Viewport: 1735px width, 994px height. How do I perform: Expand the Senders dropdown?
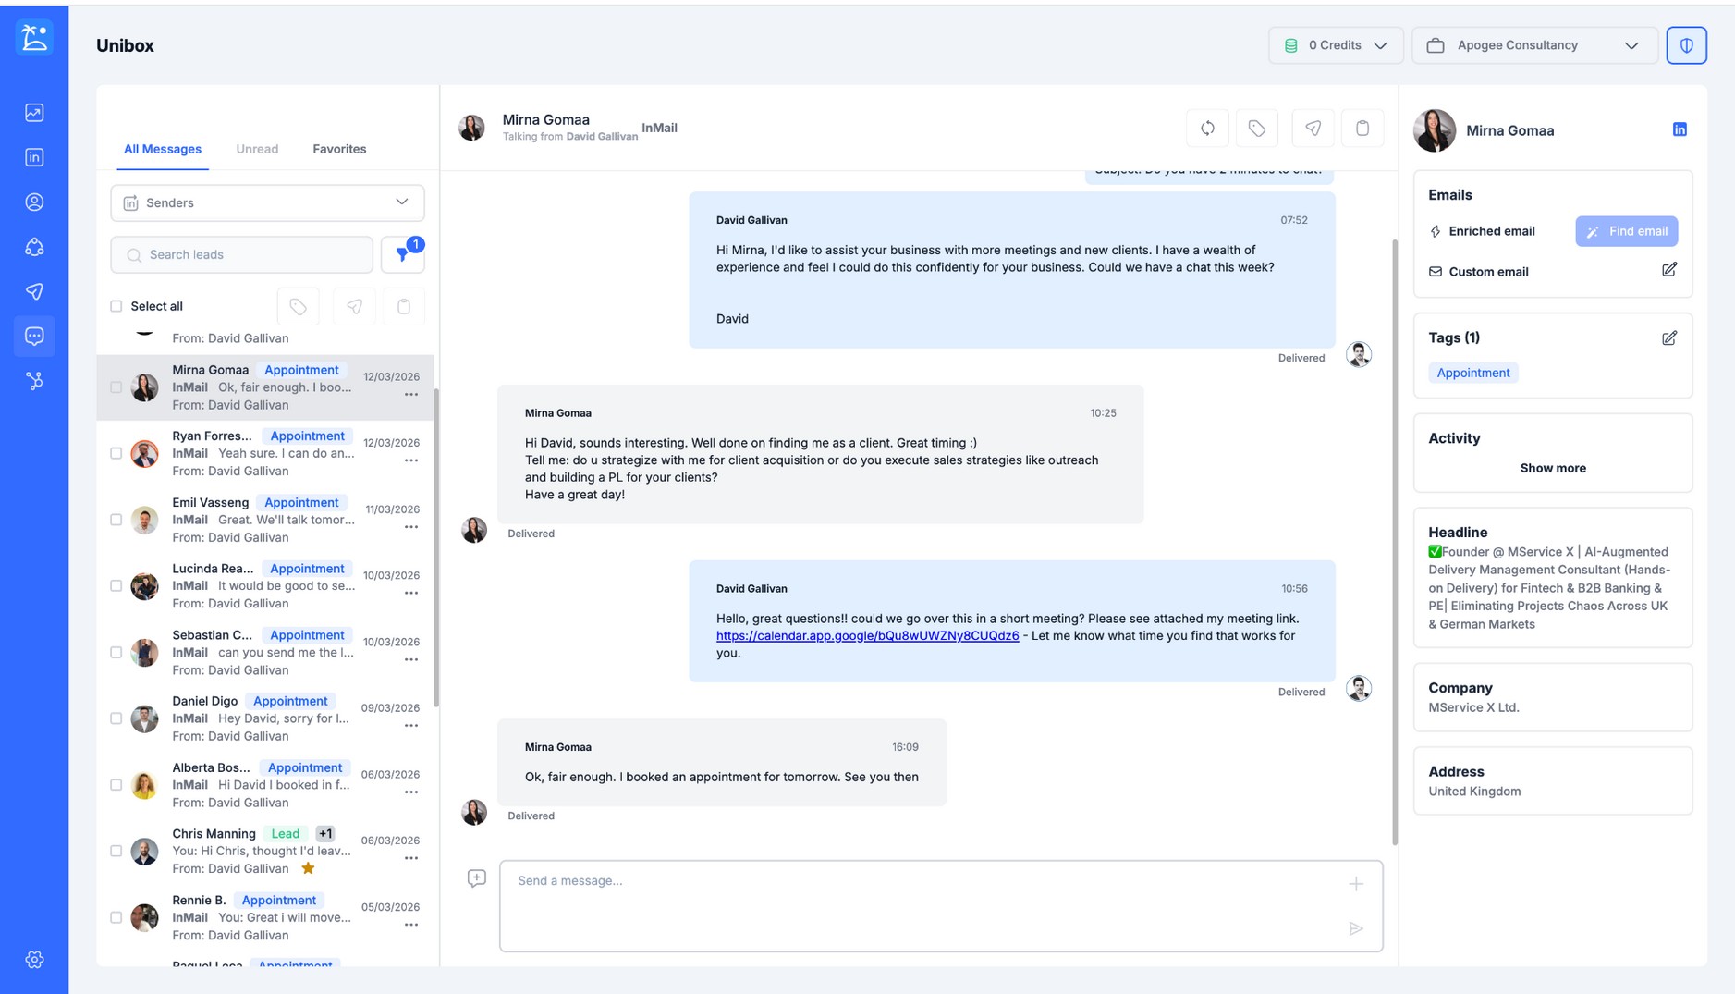pos(267,202)
